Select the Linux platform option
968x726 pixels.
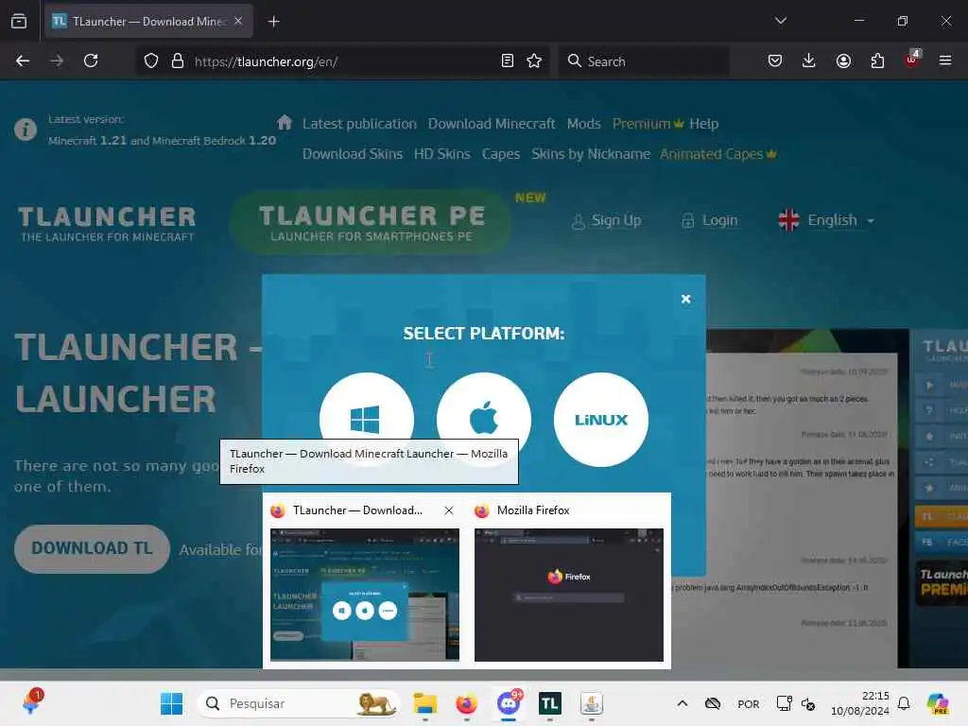pos(600,419)
